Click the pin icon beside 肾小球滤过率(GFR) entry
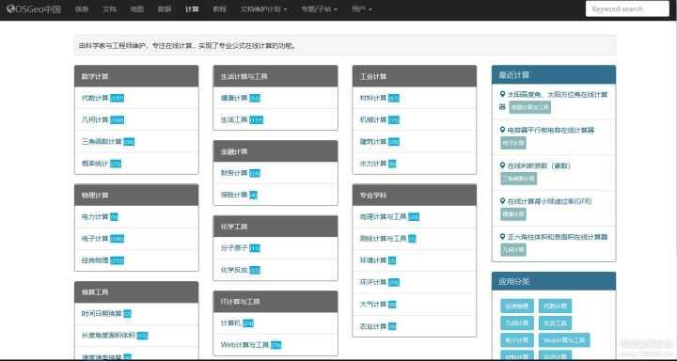Screen dimensions: 677x361 tap(502, 201)
